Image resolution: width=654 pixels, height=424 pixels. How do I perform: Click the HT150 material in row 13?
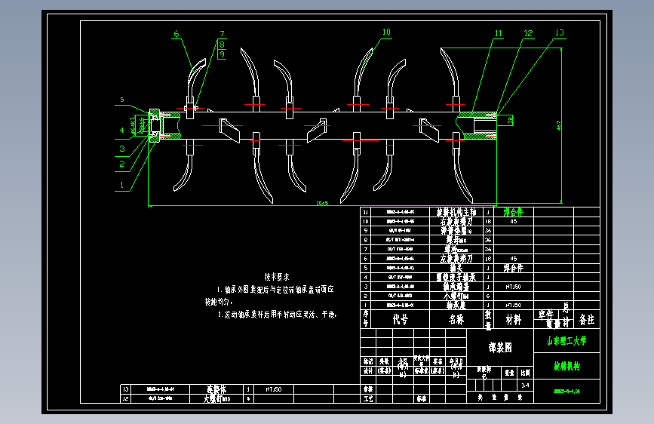pyautogui.click(x=274, y=389)
